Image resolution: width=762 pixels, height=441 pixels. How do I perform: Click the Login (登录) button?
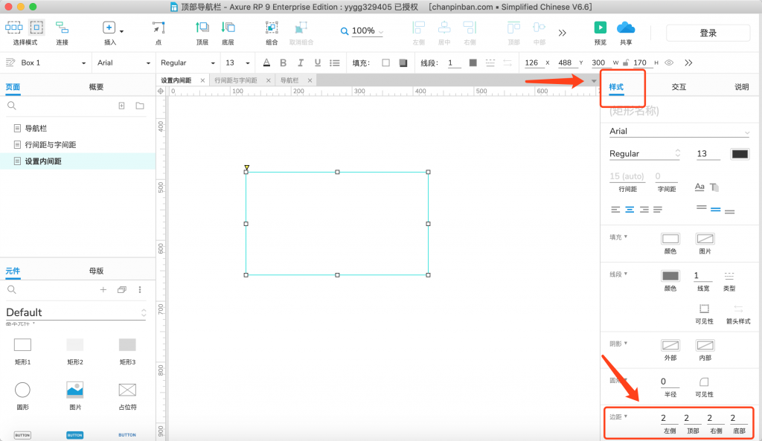pyautogui.click(x=708, y=33)
